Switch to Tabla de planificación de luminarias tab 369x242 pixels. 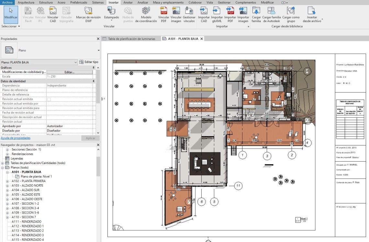tap(131, 39)
